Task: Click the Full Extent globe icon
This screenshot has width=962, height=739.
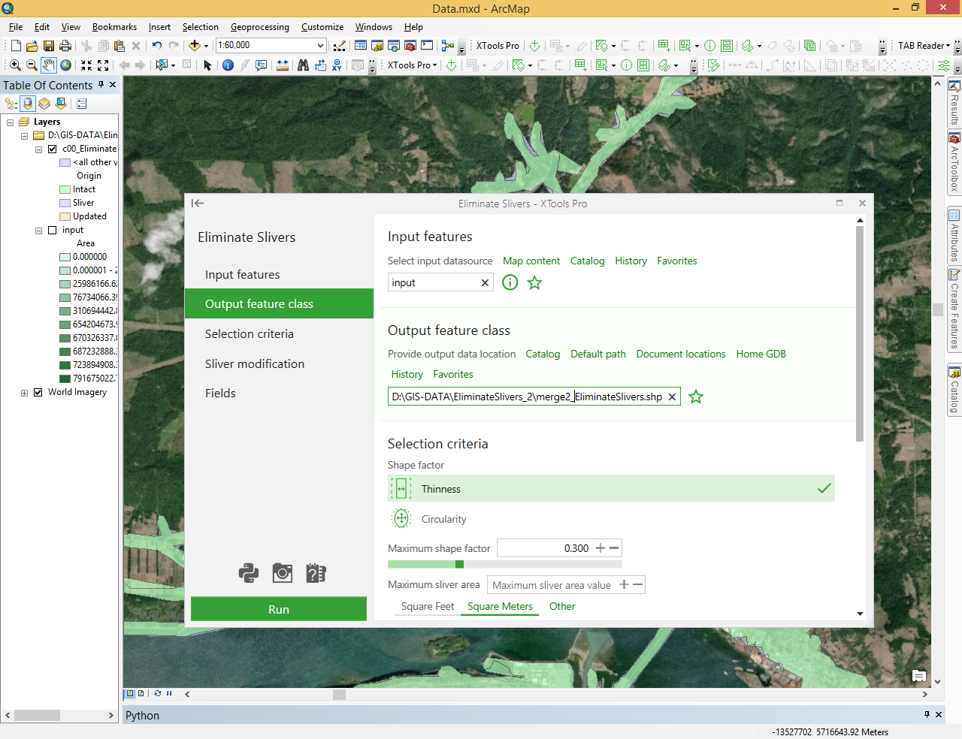Action: point(65,65)
